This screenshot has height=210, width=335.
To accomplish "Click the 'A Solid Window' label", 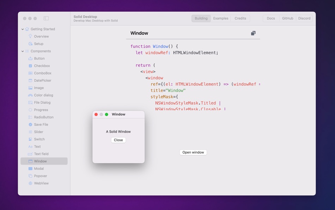I will point(118,132).
